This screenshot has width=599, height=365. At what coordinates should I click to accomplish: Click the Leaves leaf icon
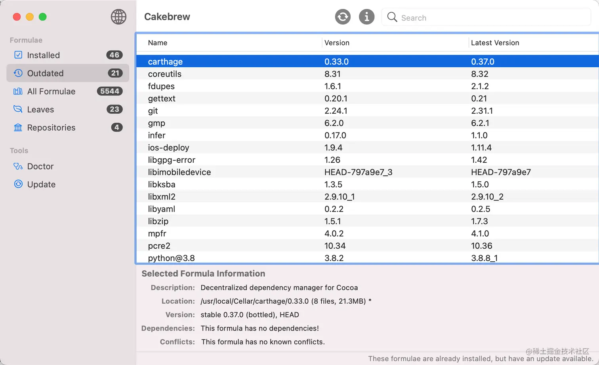pos(18,109)
